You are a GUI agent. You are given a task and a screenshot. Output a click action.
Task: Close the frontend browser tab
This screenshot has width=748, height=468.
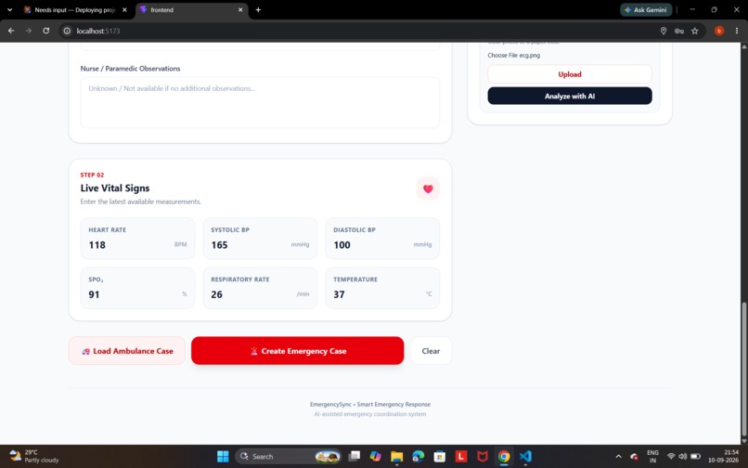240,9
